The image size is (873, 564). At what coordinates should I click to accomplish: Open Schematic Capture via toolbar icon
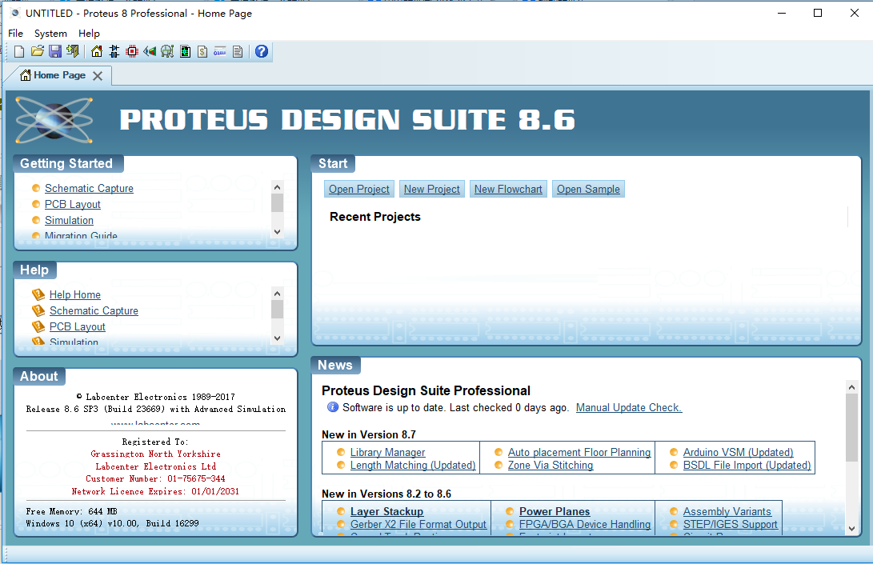(114, 52)
